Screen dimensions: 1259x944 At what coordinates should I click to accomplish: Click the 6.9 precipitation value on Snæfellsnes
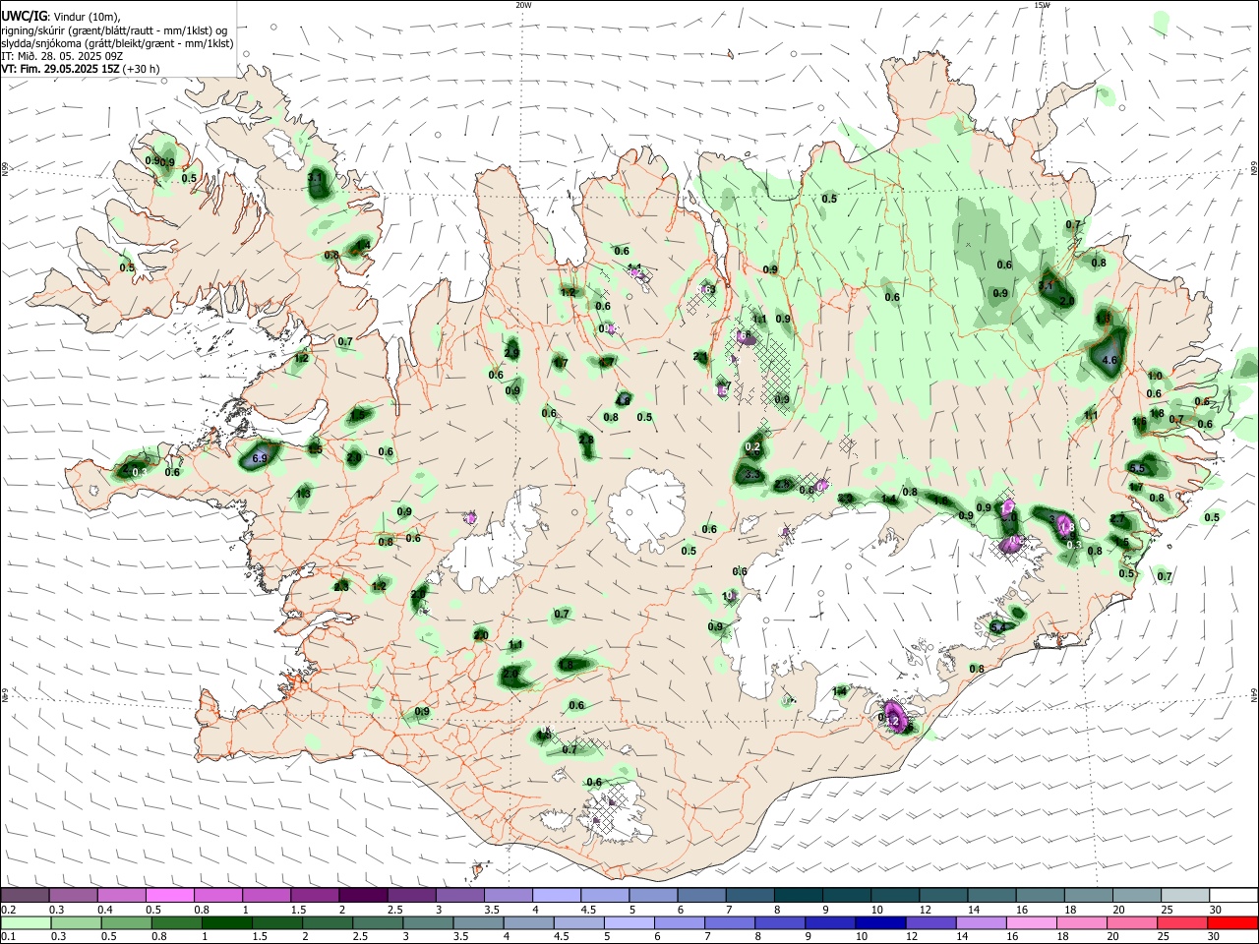260,458
